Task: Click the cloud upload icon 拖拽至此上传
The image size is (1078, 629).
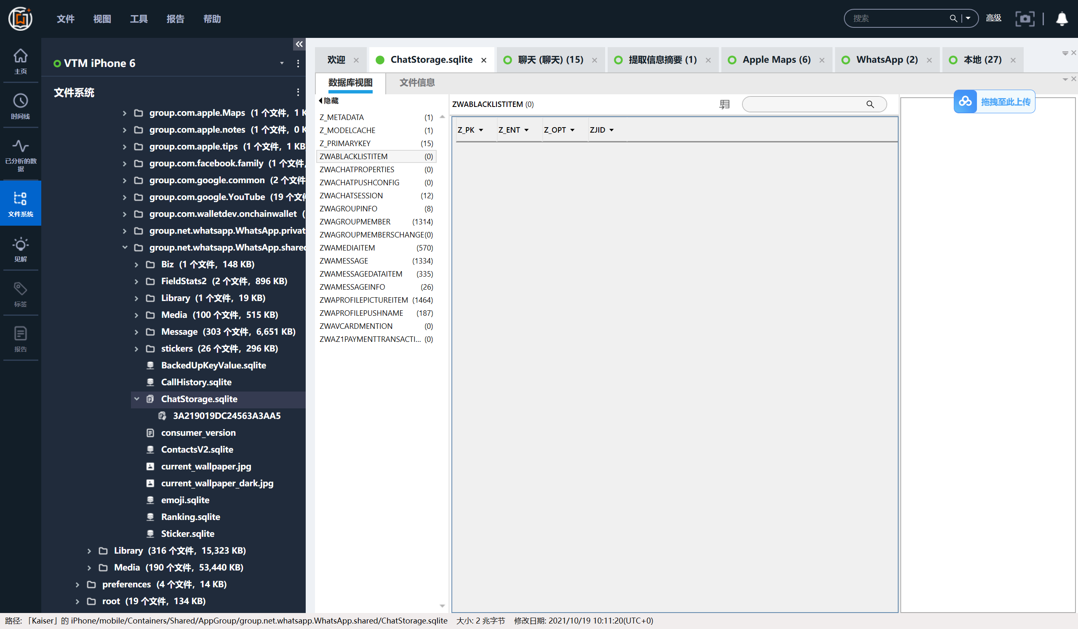Action: [965, 102]
